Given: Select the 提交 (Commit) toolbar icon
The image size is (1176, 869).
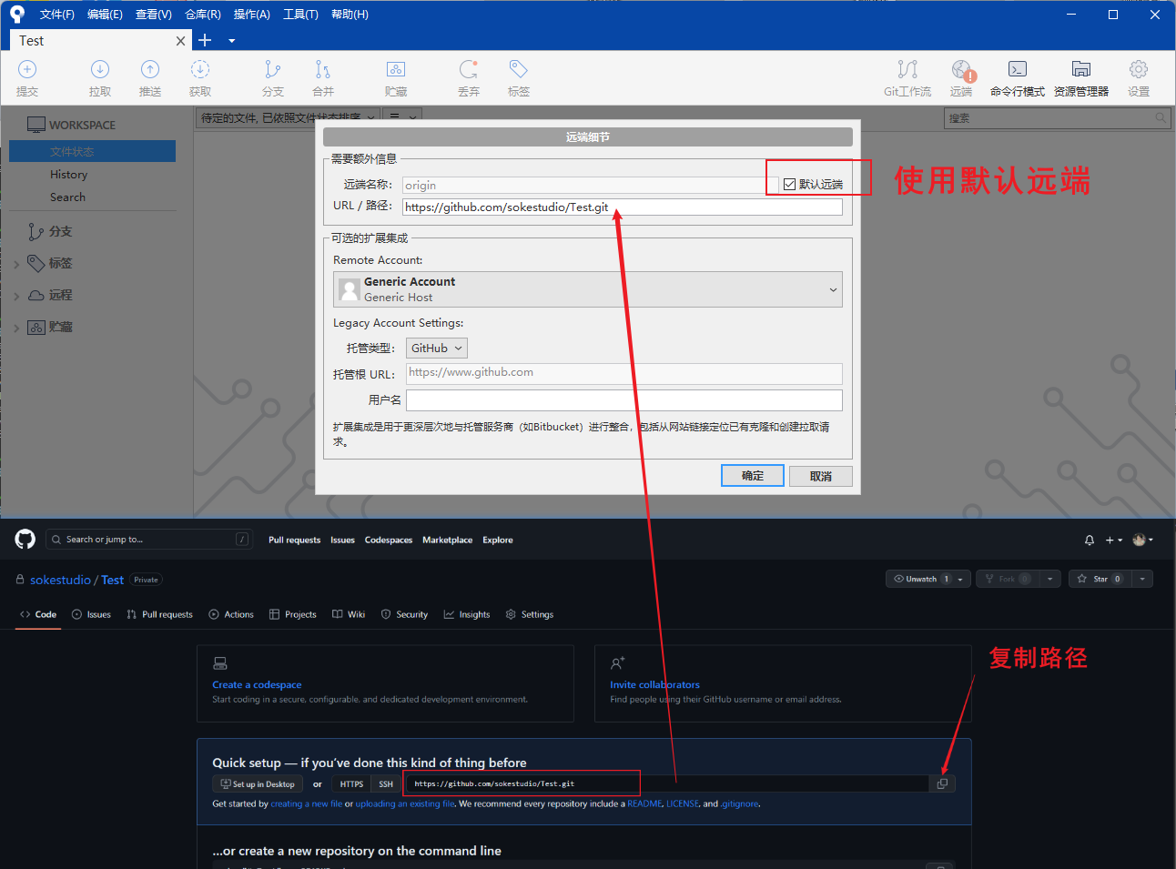Looking at the screenshot, I should [x=27, y=77].
